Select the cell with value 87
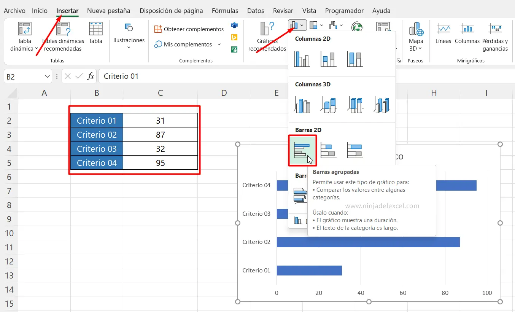Screen dimensions: 515x312 click(161, 135)
